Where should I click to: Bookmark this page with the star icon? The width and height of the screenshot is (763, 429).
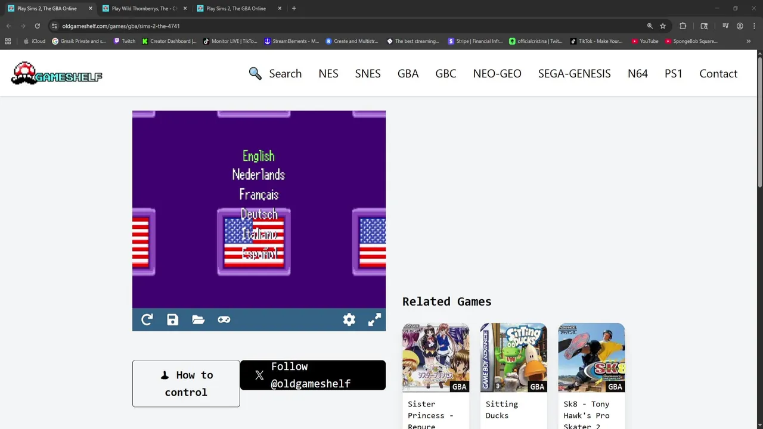(663, 26)
